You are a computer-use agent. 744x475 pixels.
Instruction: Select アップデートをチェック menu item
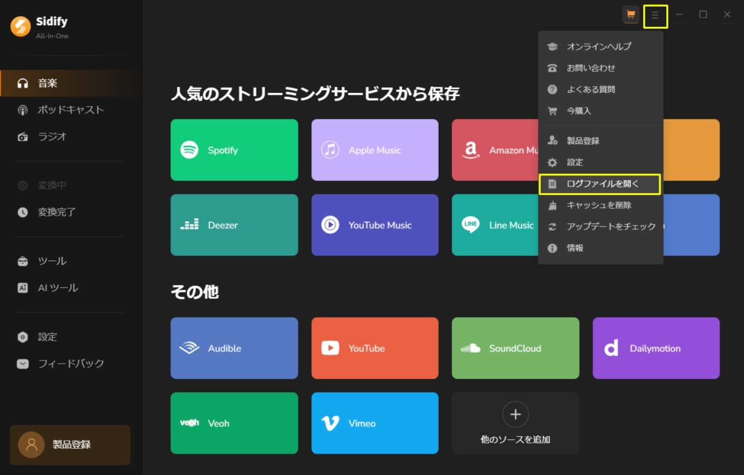(x=600, y=227)
